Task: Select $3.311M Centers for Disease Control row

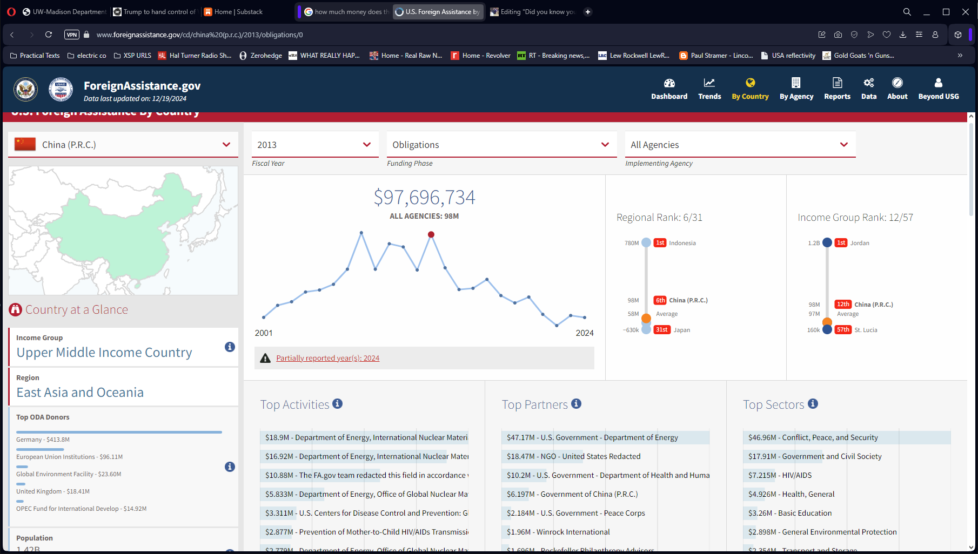Action: (364, 513)
